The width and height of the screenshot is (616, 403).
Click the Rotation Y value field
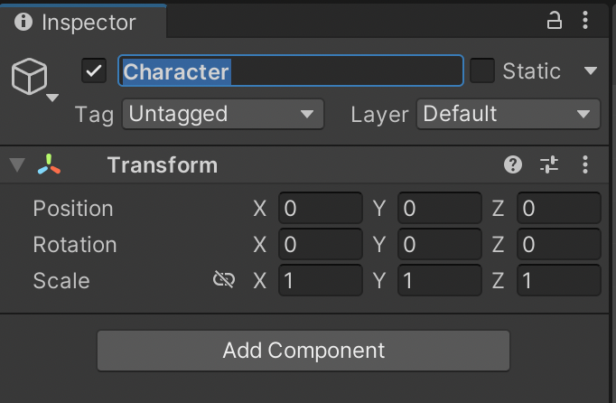tap(439, 245)
